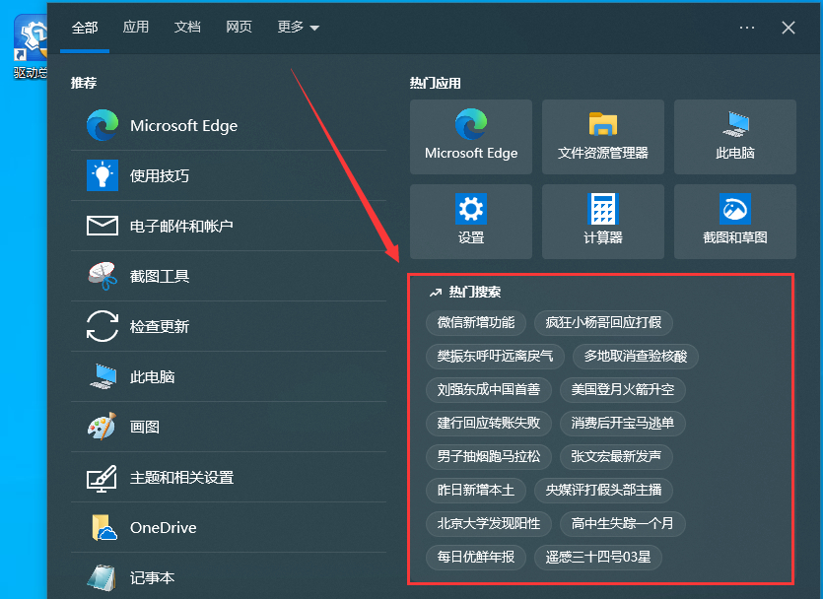Launch the 计算器 app tile
Viewport: 823px width, 599px height.
pos(602,220)
